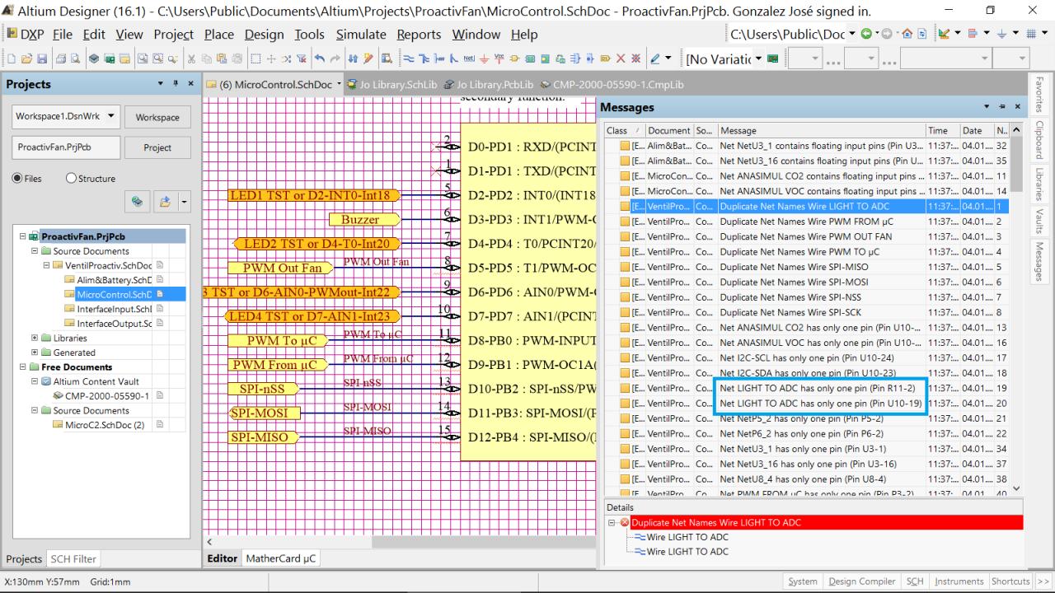This screenshot has width=1055, height=593.
Task: Click the Design Compiler status bar button
Action: tap(860, 581)
